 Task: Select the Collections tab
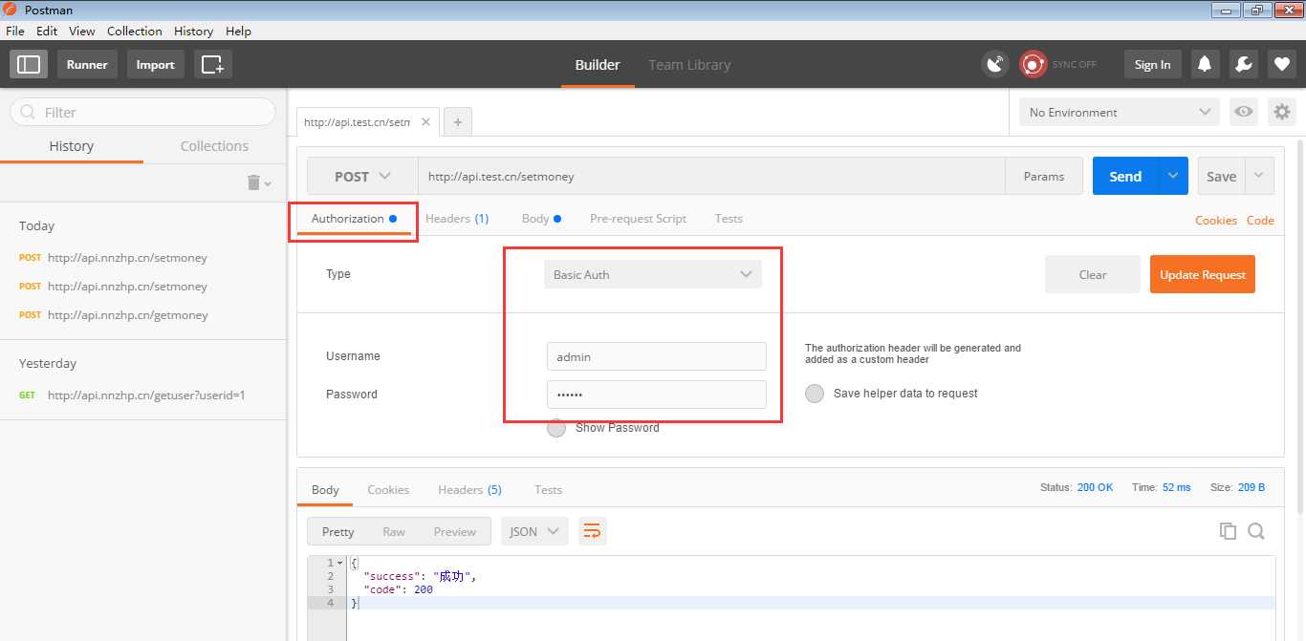(214, 146)
